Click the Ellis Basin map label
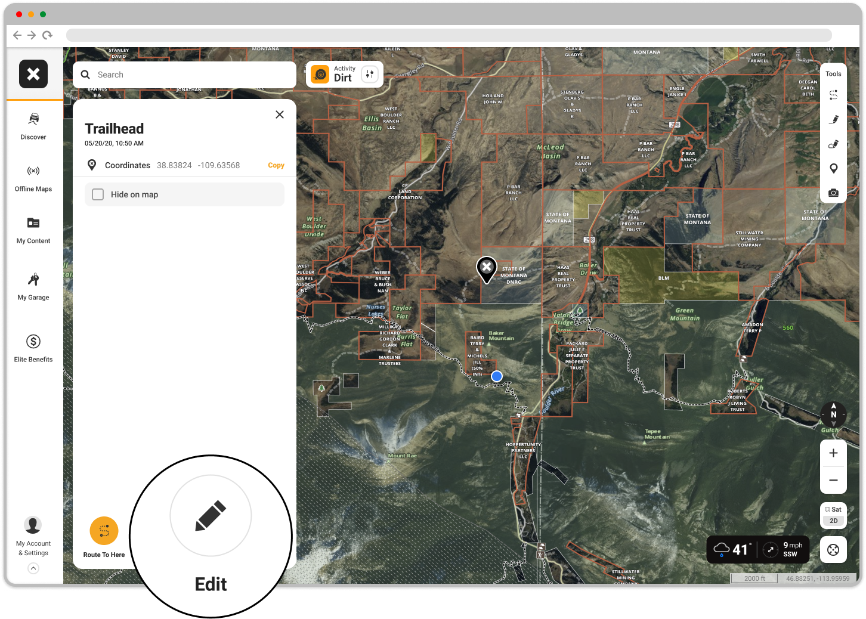 372,123
